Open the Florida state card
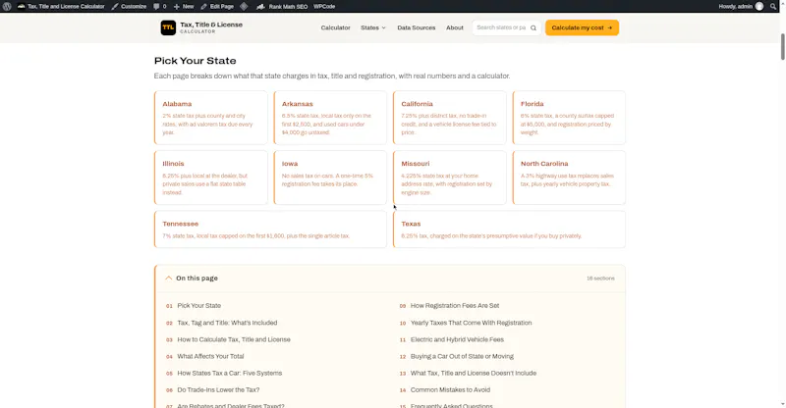786x408 pixels. [x=569, y=118]
